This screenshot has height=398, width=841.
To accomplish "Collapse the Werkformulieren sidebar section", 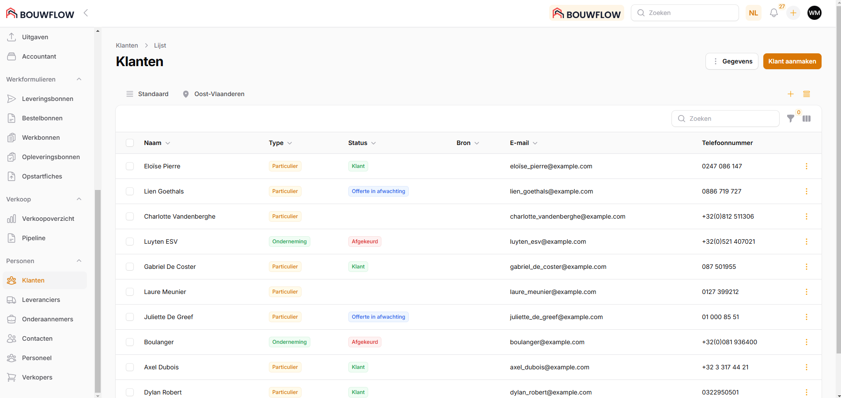I will pyautogui.click(x=79, y=79).
